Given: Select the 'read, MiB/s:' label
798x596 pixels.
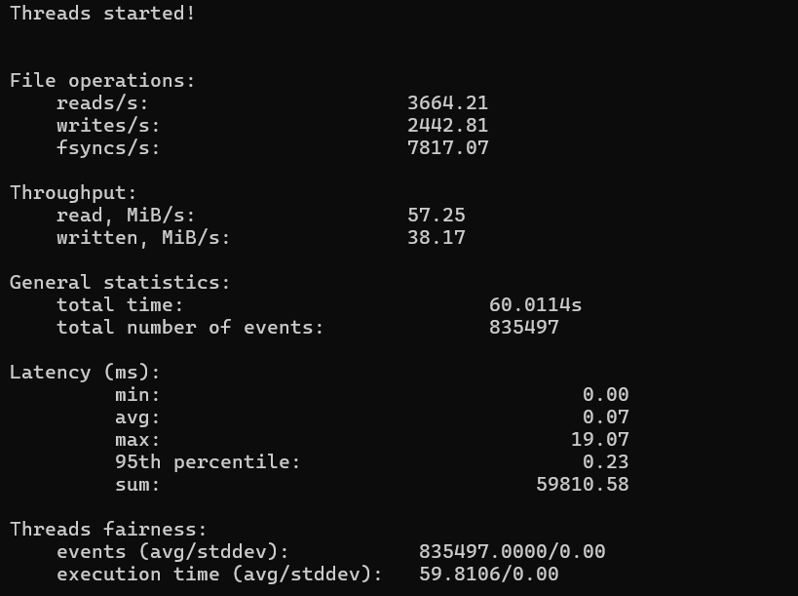Looking at the screenshot, I should (126, 215).
